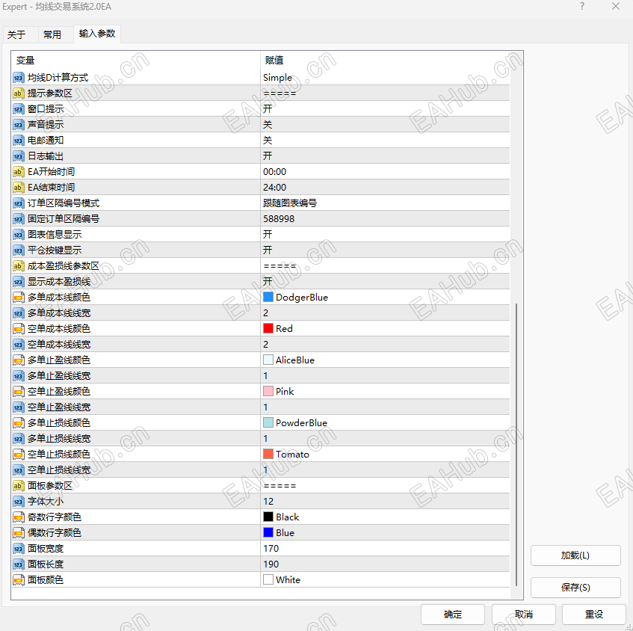This screenshot has width=633, height=631.
Task: Click the color icon beside 多单止盈线颜色
Action: point(18,360)
